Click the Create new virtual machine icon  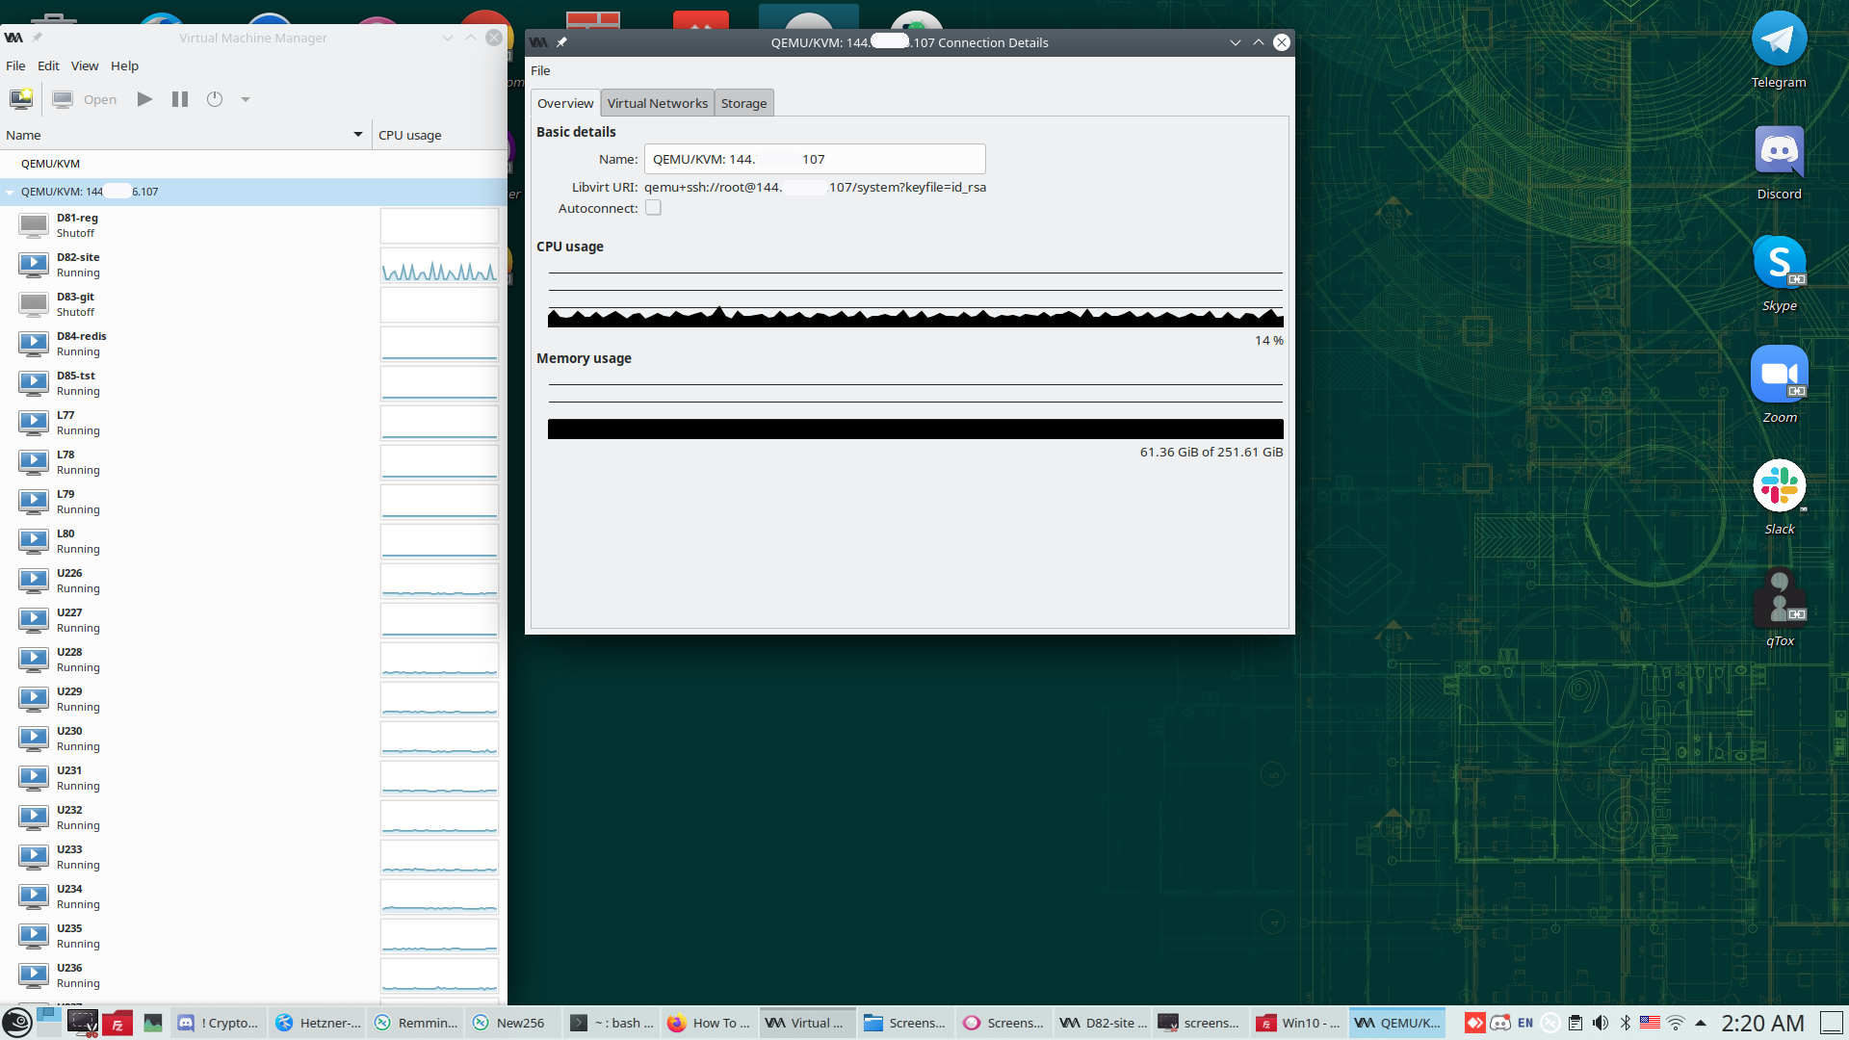tap(21, 99)
